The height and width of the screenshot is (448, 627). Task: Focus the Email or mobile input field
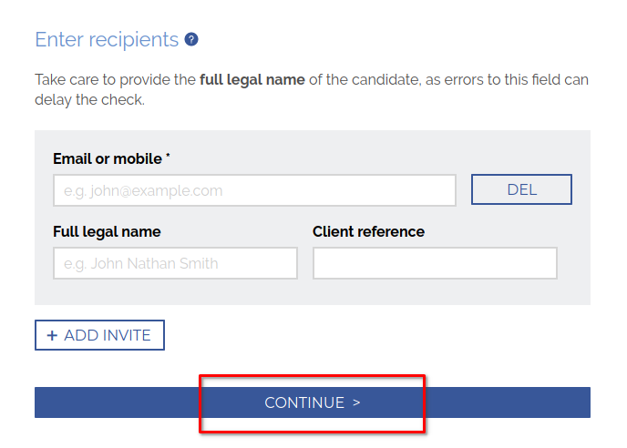pyautogui.click(x=254, y=190)
